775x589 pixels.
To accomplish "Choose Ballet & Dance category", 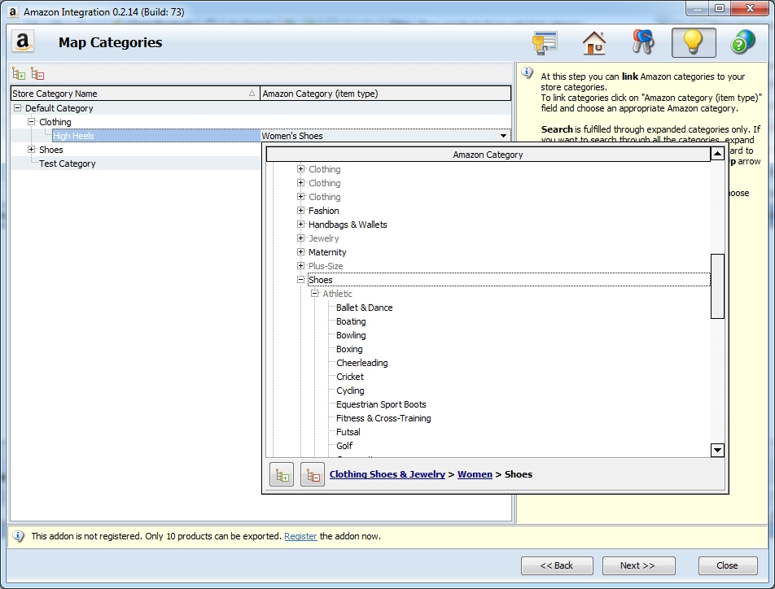I will (x=364, y=308).
